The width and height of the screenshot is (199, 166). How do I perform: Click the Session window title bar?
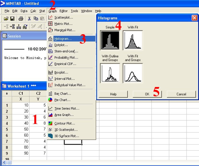(24, 36)
